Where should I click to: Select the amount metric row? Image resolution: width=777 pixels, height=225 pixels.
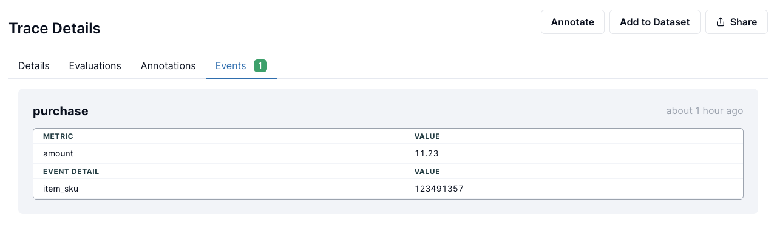tap(388, 154)
